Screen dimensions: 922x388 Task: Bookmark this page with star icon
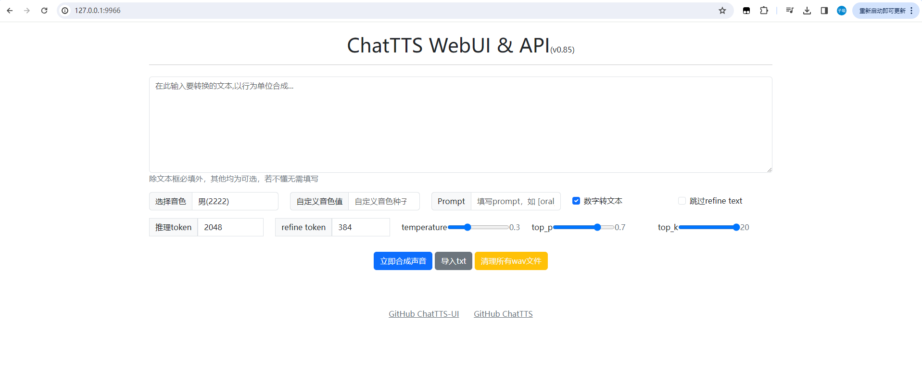coord(722,11)
